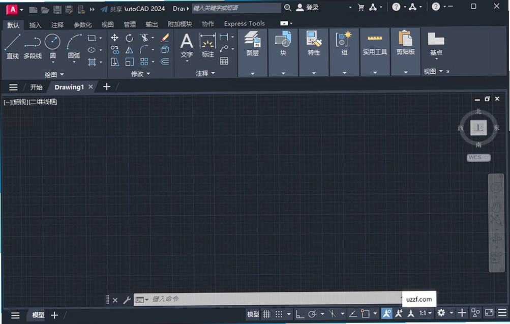The width and height of the screenshot is (510, 324).
Task: Switch to the 参数化 ribbon tab
Action: 82,25
